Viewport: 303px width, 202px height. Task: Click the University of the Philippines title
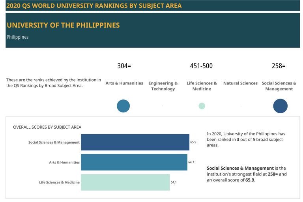click(63, 25)
